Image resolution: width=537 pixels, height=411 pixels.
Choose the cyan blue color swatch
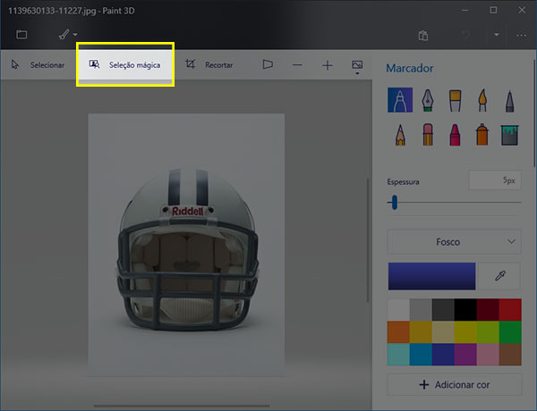421,354
